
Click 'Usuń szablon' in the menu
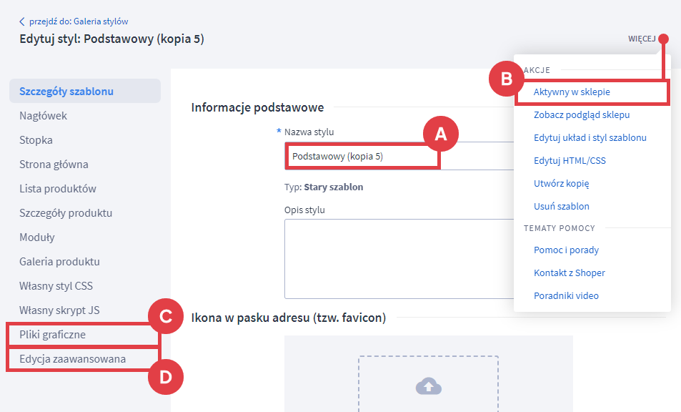(561, 206)
